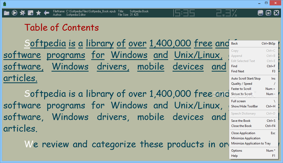Screen dimensions: 283x163
Task: Select Minimize Application entry
Action: point(253,138)
